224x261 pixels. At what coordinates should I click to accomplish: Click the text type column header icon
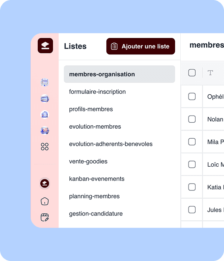click(210, 73)
